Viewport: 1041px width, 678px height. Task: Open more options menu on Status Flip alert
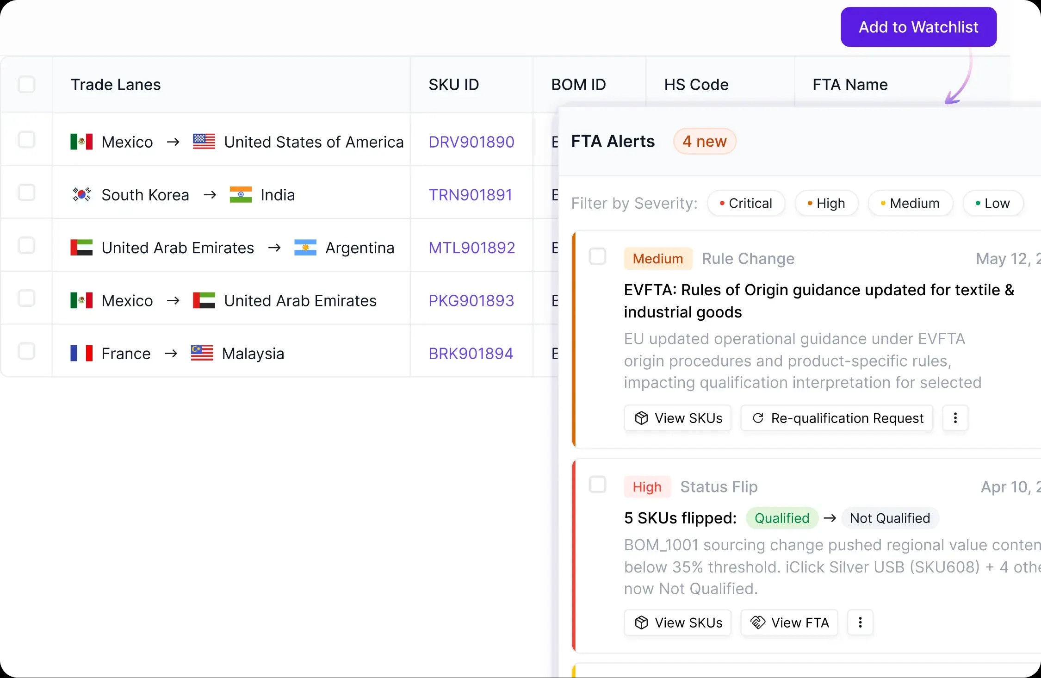[x=860, y=622]
